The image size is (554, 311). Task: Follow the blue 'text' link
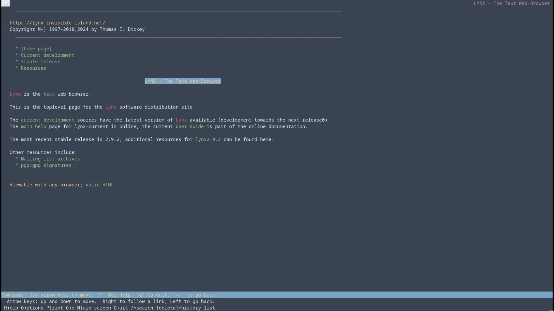click(x=49, y=94)
